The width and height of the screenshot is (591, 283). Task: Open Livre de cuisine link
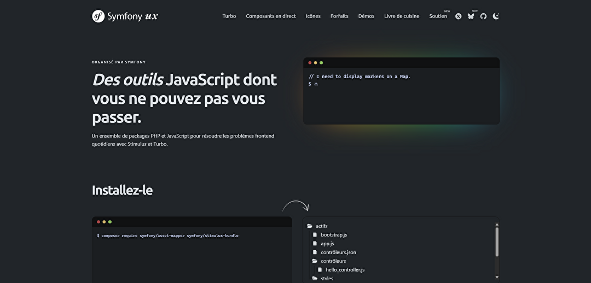(x=402, y=16)
